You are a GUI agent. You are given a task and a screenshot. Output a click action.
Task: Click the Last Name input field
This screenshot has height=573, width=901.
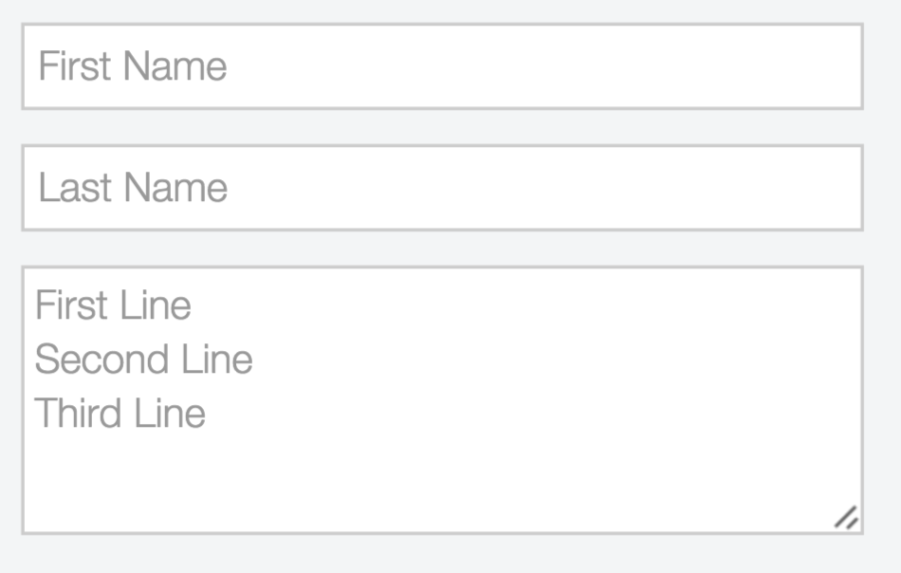tap(442, 188)
